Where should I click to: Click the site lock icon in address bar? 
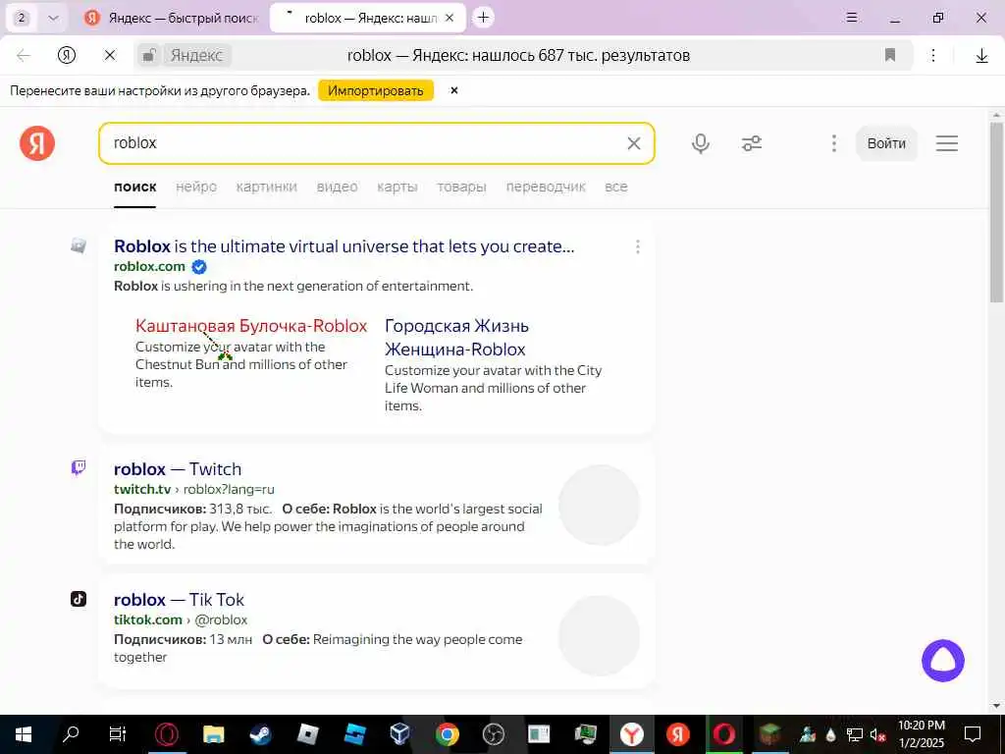149,56
